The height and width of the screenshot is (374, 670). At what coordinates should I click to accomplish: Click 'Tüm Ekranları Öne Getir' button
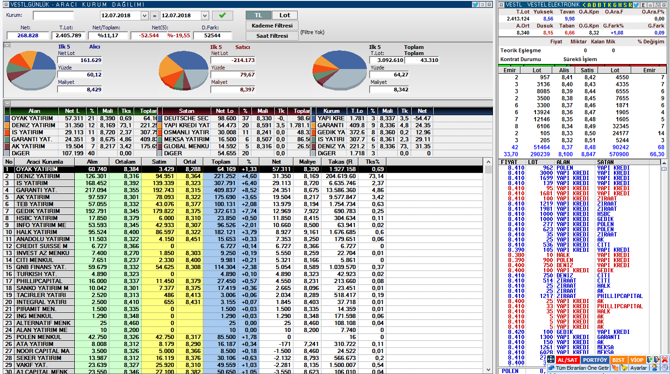click(x=579, y=368)
